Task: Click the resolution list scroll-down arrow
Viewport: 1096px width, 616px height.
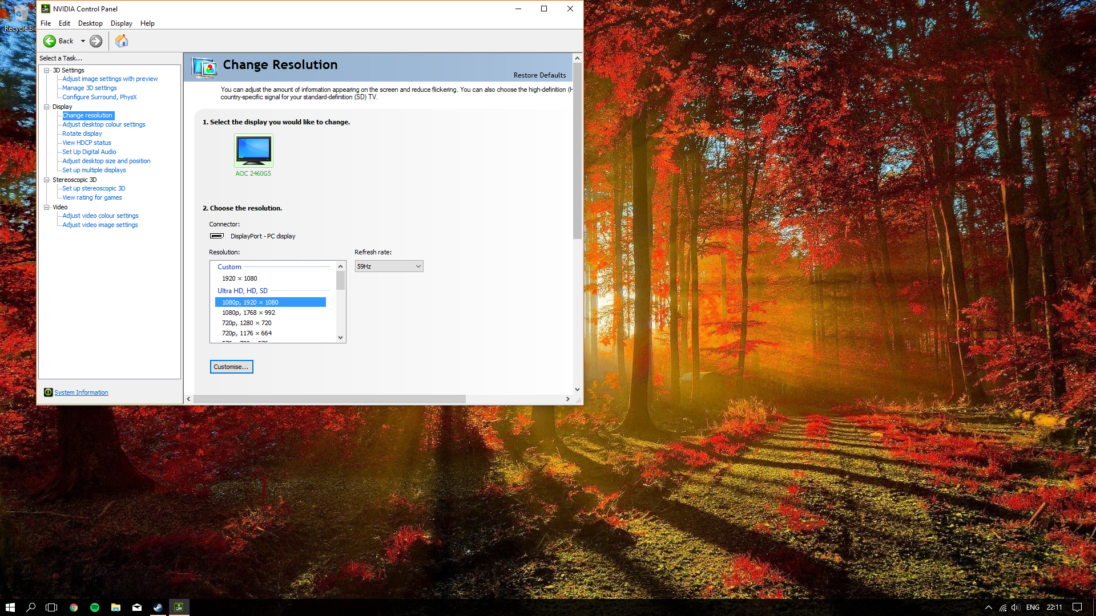Action: (x=341, y=337)
